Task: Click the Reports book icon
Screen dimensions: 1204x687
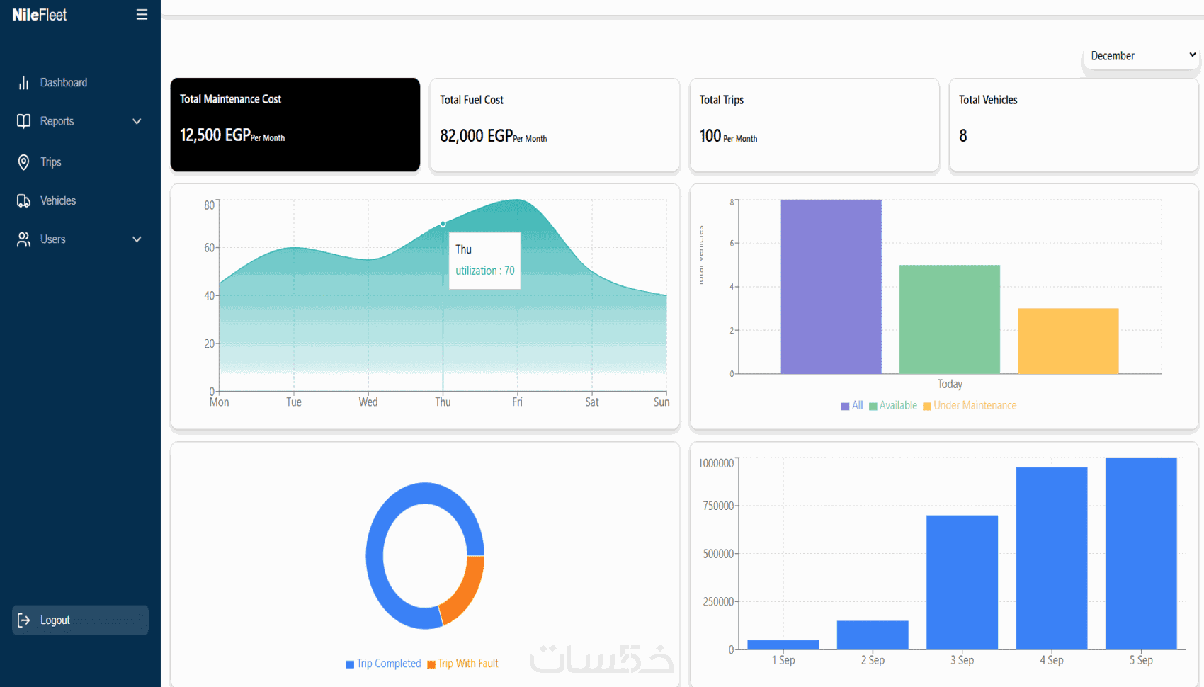Action: click(x=23, y=121)
